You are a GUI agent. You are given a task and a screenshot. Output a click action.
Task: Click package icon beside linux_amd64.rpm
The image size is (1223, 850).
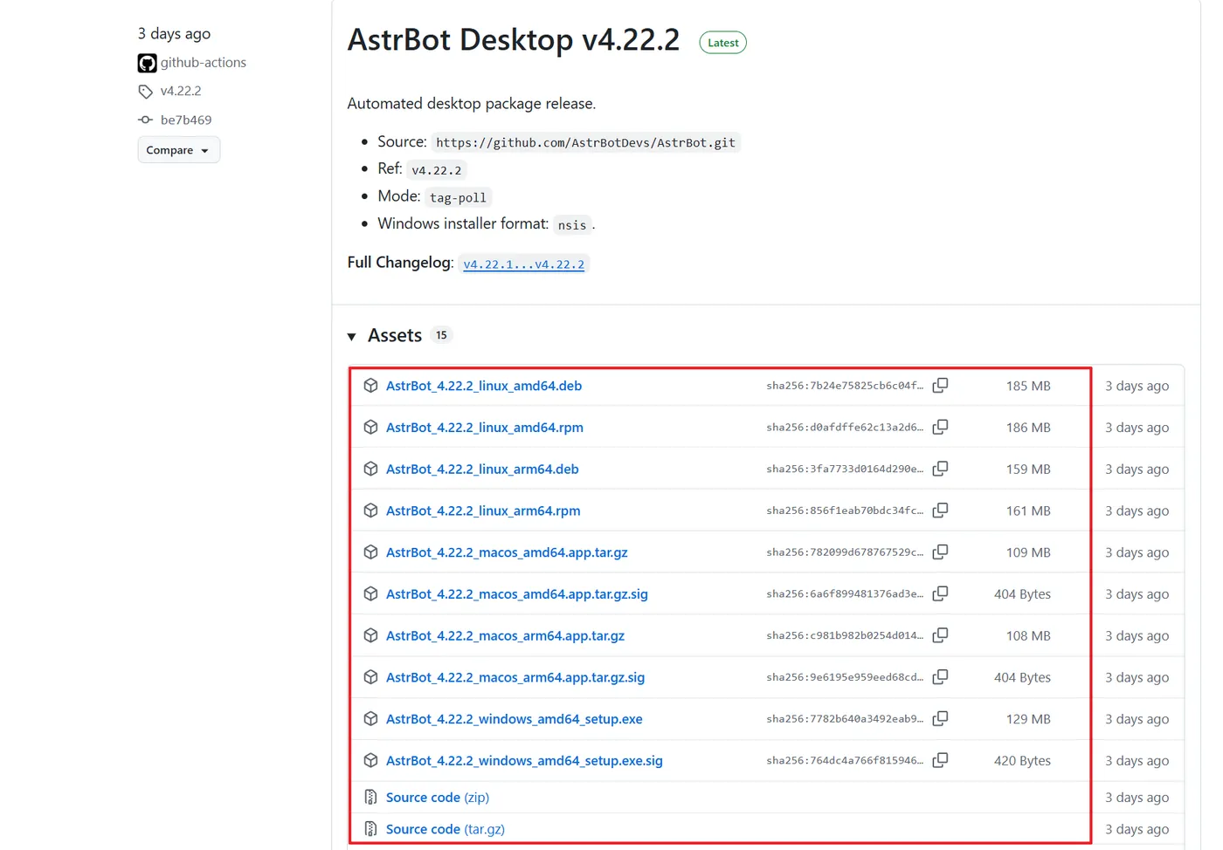point(370,428)
